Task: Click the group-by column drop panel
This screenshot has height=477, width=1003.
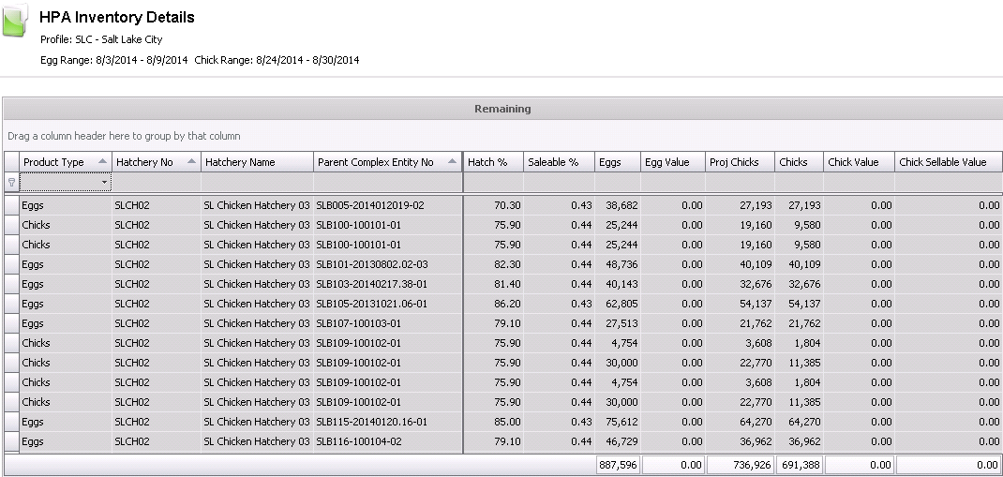Action: tap(502, 136)
